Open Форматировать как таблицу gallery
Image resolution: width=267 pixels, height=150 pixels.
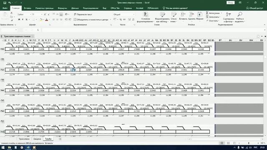pyautogui.click(x=162, y=17)
